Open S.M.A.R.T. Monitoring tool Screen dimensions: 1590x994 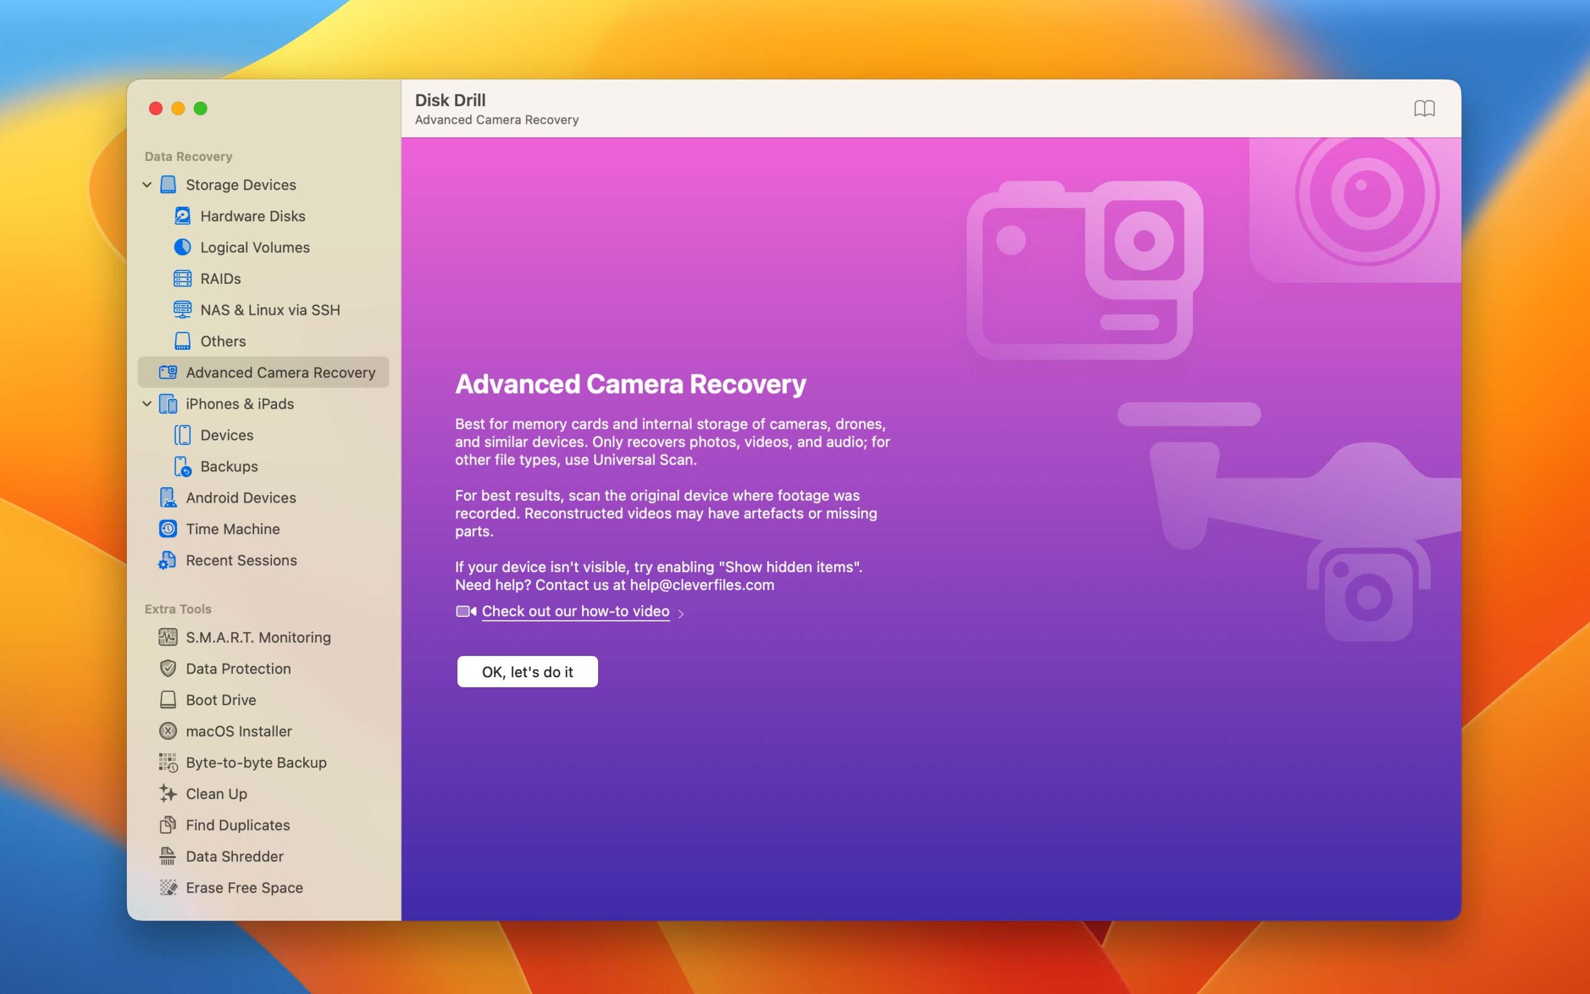[263, 637]
